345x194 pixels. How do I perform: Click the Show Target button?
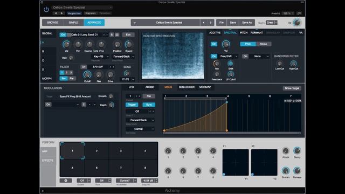pyautogui.click(x=292, y=88)
